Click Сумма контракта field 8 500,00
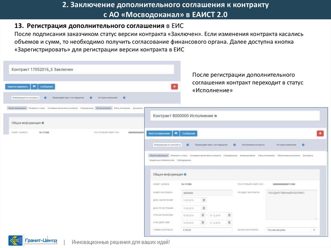Image resolution: width=331 pixels, height=248 pixels. (207, 230)
